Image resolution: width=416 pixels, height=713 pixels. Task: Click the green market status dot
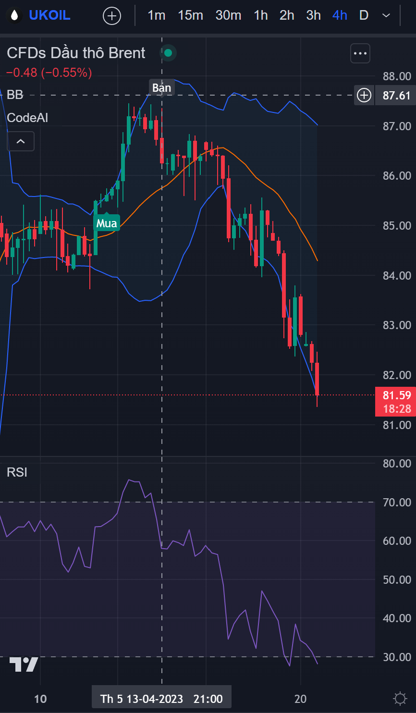pyautogui.click(x=168, y=53)
